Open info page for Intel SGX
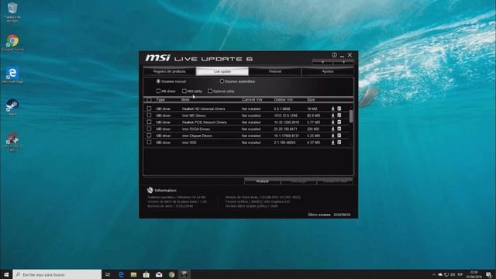This screenshot has height=279, width=496. point(339,143)
